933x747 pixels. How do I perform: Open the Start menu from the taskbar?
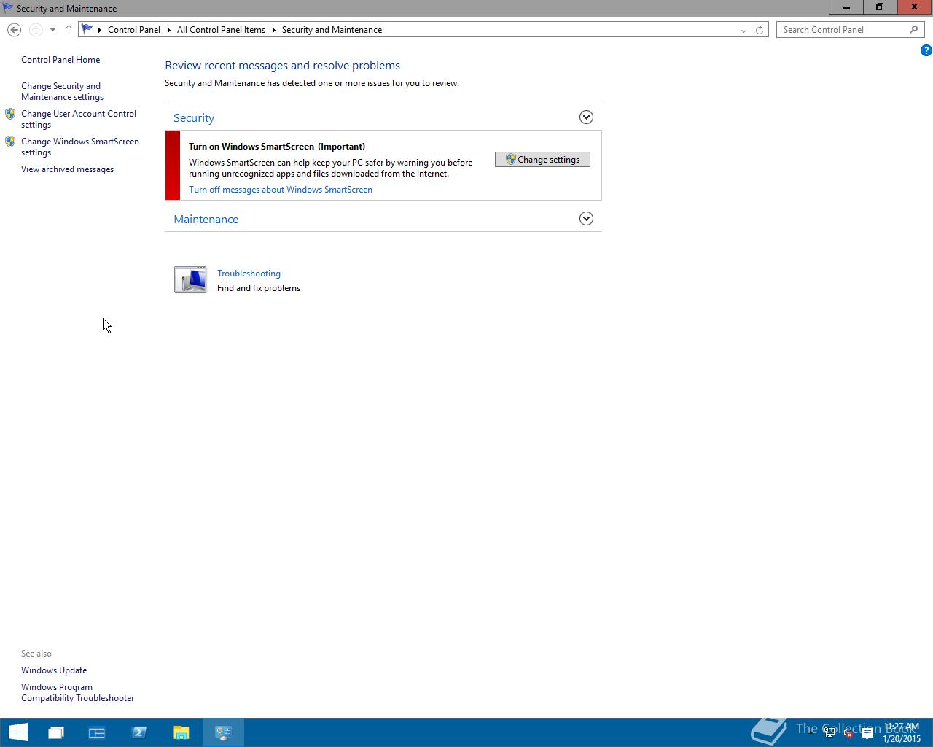tap(17, 732)
